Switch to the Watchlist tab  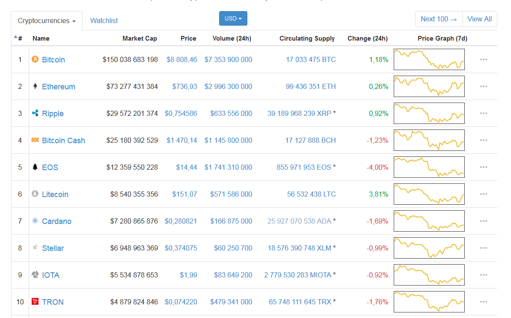104,21
